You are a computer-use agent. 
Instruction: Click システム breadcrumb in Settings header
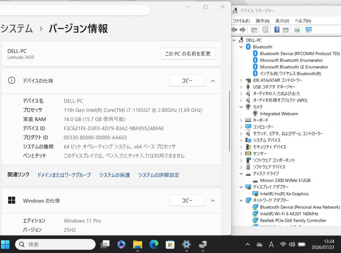coord(16,29)
